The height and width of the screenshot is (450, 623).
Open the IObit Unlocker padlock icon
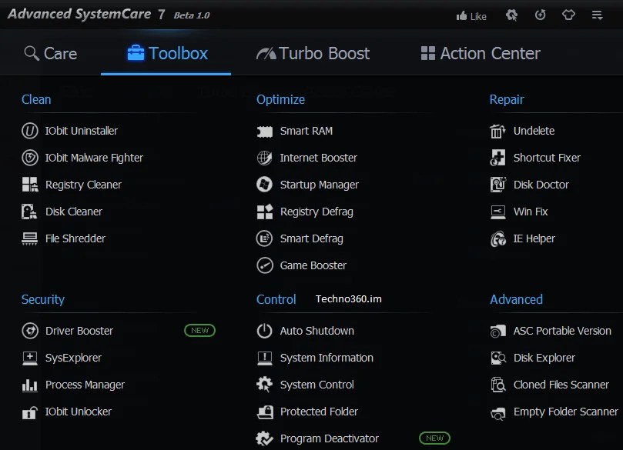click(30, 412)
